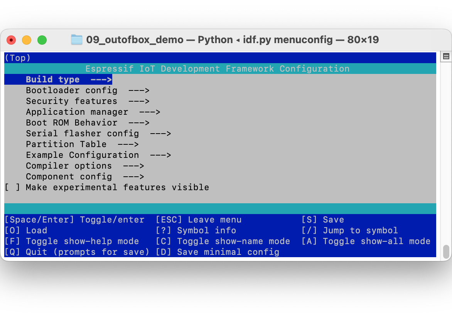Click the yellow minimize window button
452x318 pixels.
coord(27,40)
